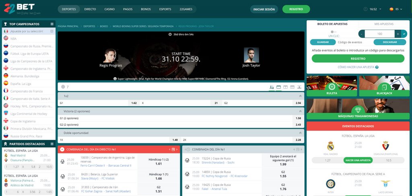The image size is (412, 196).
Task: Click the Spain flag beside España. La Liga
Action: point(6,84)
